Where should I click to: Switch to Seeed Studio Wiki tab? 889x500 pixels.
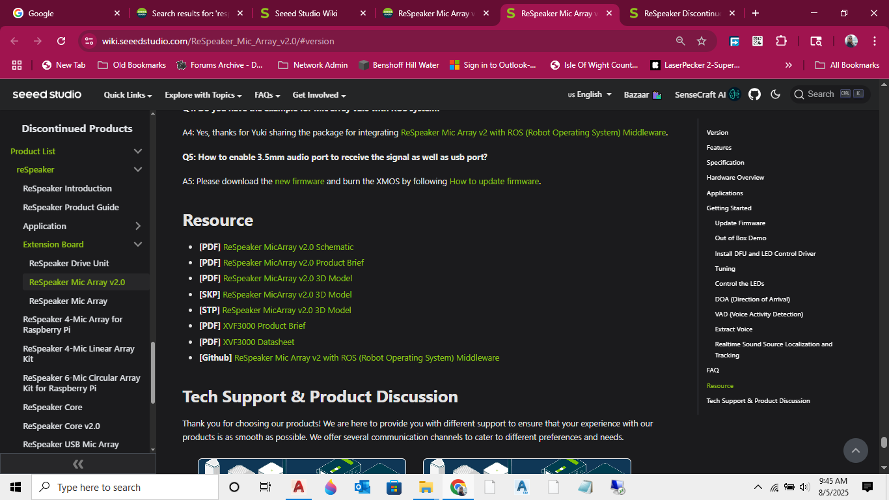[x=311, y=13]
